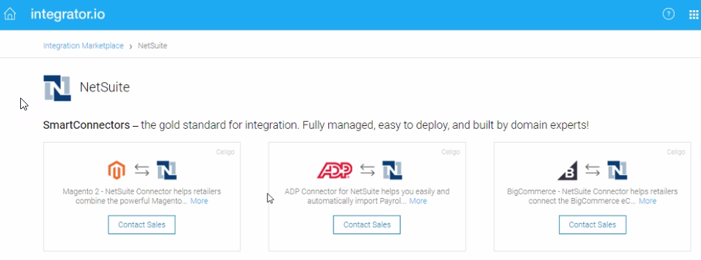The image size is (701, 260).
Task: Open the home icon in header
Action: tap(10, 14)
